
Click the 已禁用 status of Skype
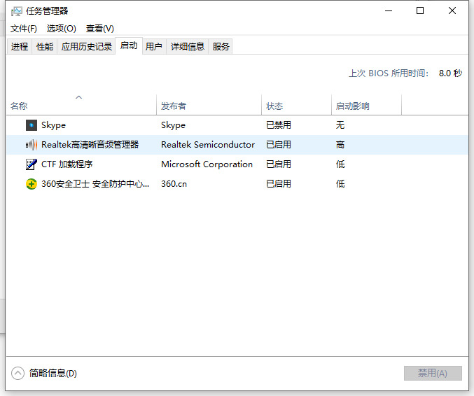279,125
